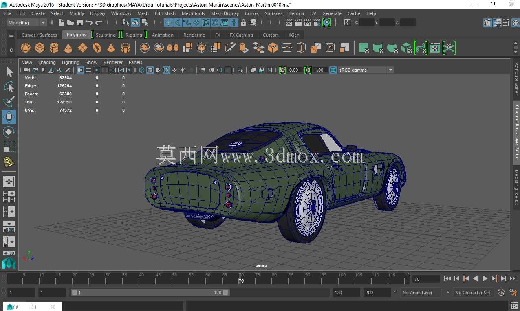Create a polygon cylinder from the shelf
Screen dimensions: 520x311
(x=54, y=48)
